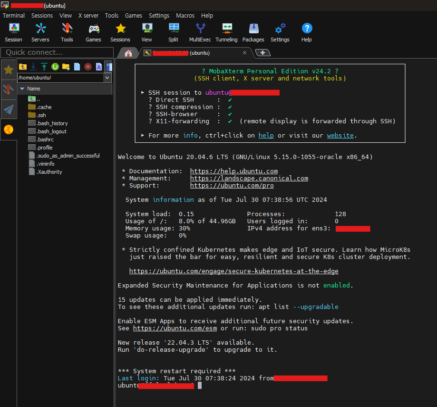This screenshot has height=407, width=437.
Task: Open the Tools knife sidebar tab
Action: click(x=9, y=89)
